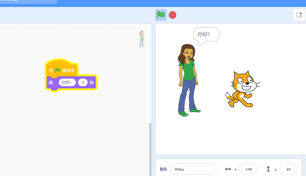This screenshot has width=306, height=176.
Task: Edit the sprite name field Abby
Action: coord(193,169)
